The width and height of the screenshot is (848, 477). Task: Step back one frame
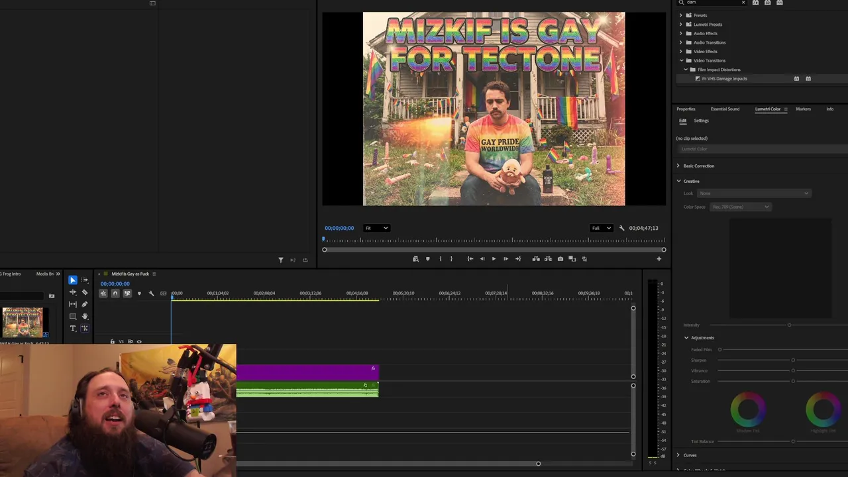tap(482, 259)
